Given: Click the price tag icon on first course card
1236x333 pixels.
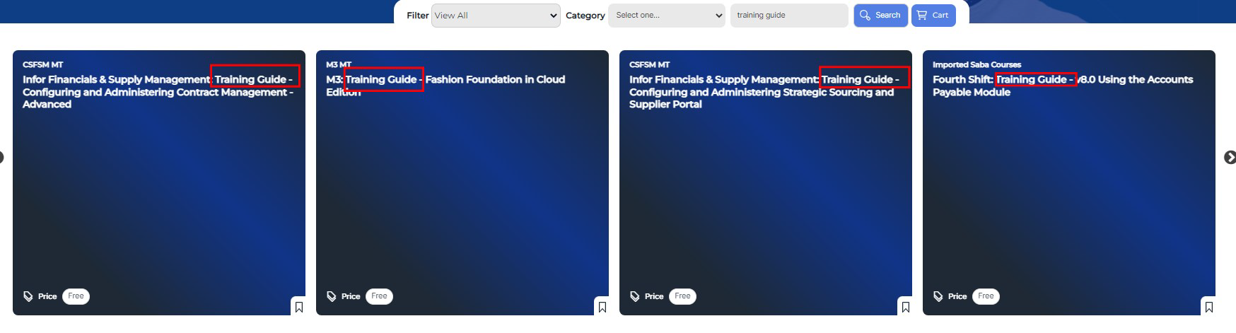Looking at the screenshot, I should pos(28,296).
